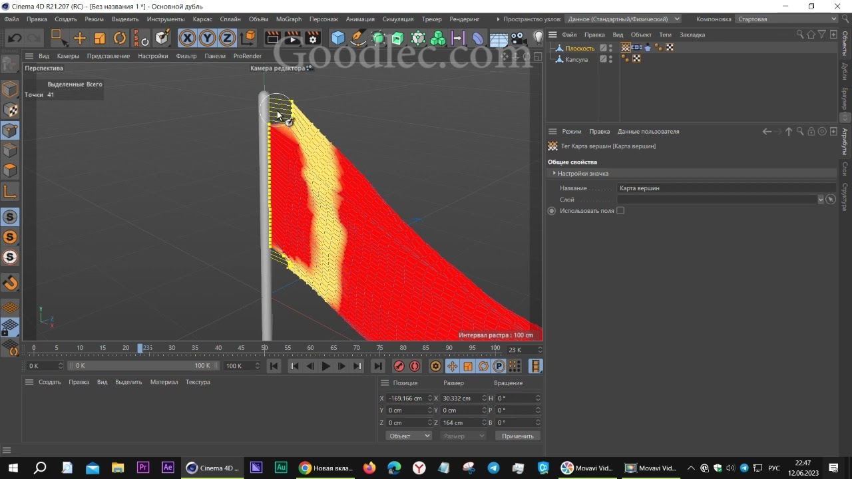This screenshot has width=852, height=479.
Task: Click the attribute manager lock icon
Action: point(811,132)
